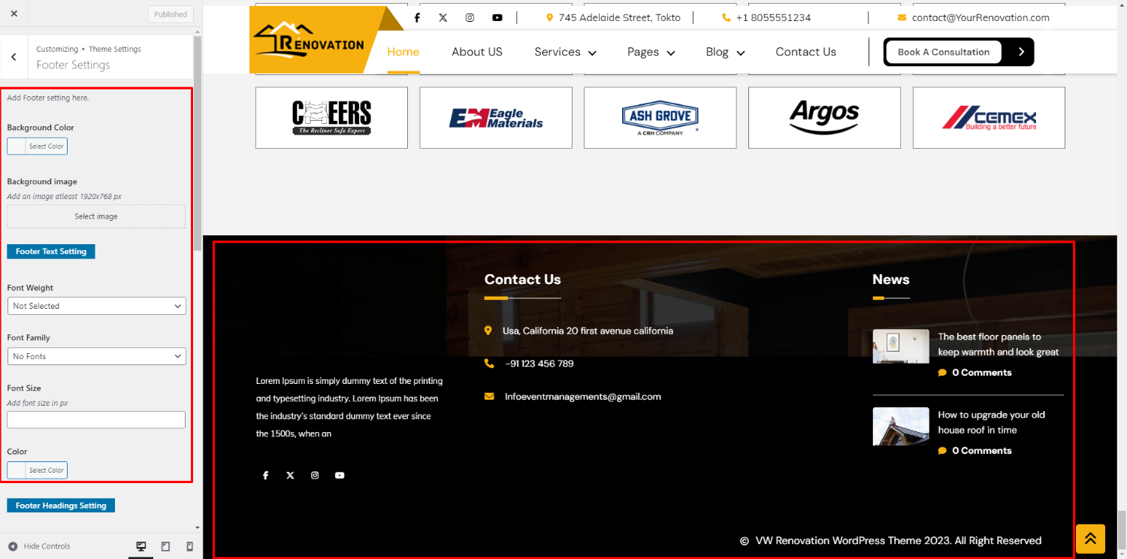This screenshot has width=1127, height=559.
Task: Open Background Color Select Color swatch
Action: 38,147
